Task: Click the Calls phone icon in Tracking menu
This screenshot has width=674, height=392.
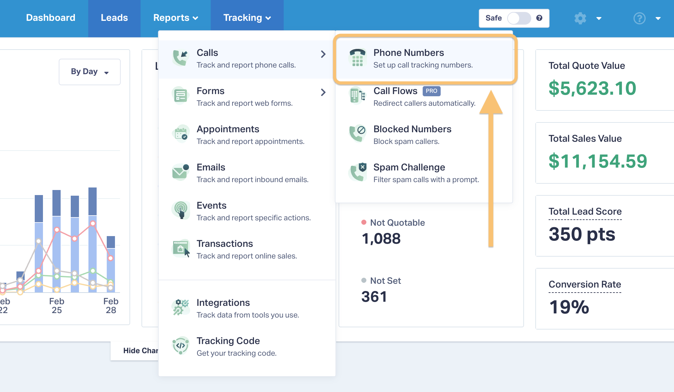Action: click(x=181, y=58)
